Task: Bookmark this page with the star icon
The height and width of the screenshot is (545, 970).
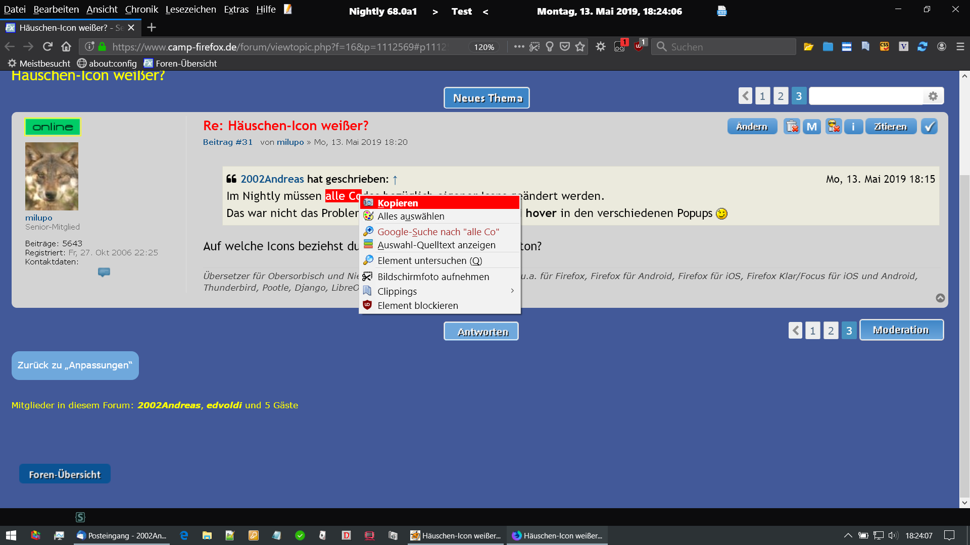Action: 580,47
